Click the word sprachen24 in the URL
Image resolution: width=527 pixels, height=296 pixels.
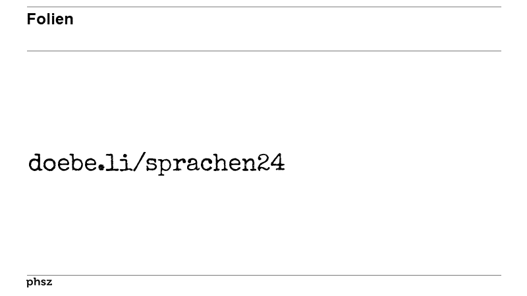[215, 164]
